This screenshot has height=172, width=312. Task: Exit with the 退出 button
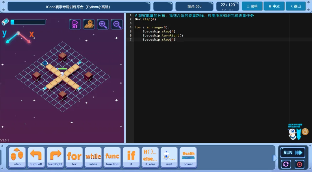coord(296,6)
